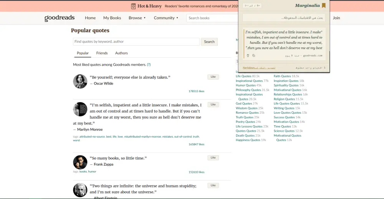
Task: Open the out-of-control tag
Action: [183, 136]
